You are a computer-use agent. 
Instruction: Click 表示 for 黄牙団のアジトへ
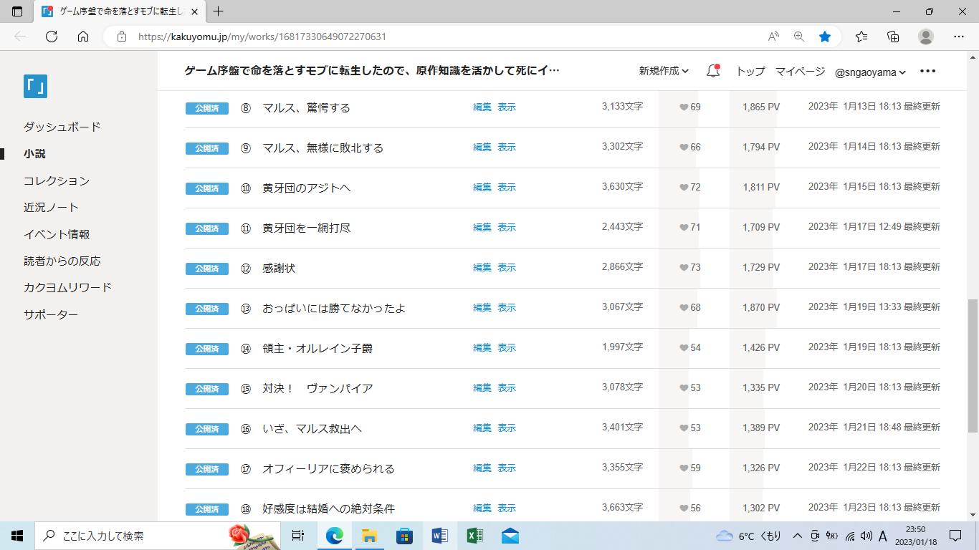pos(507,187)
